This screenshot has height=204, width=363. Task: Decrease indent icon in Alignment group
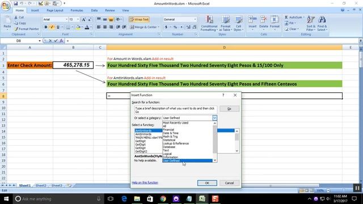pyautogui.click(x=118, y=27)
